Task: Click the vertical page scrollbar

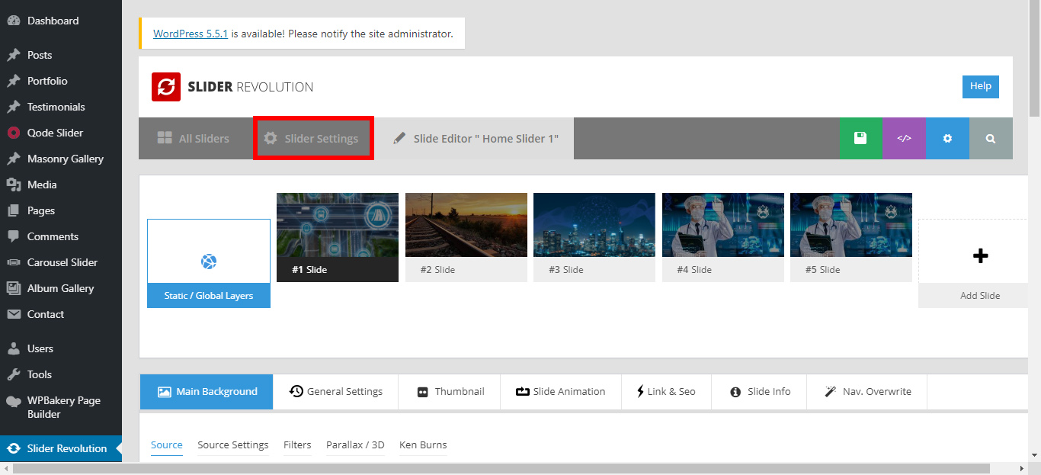Action: (x=1034, y=59)
